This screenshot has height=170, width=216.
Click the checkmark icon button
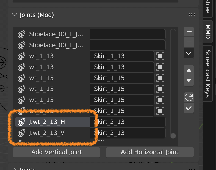click(x=189, y=108)
